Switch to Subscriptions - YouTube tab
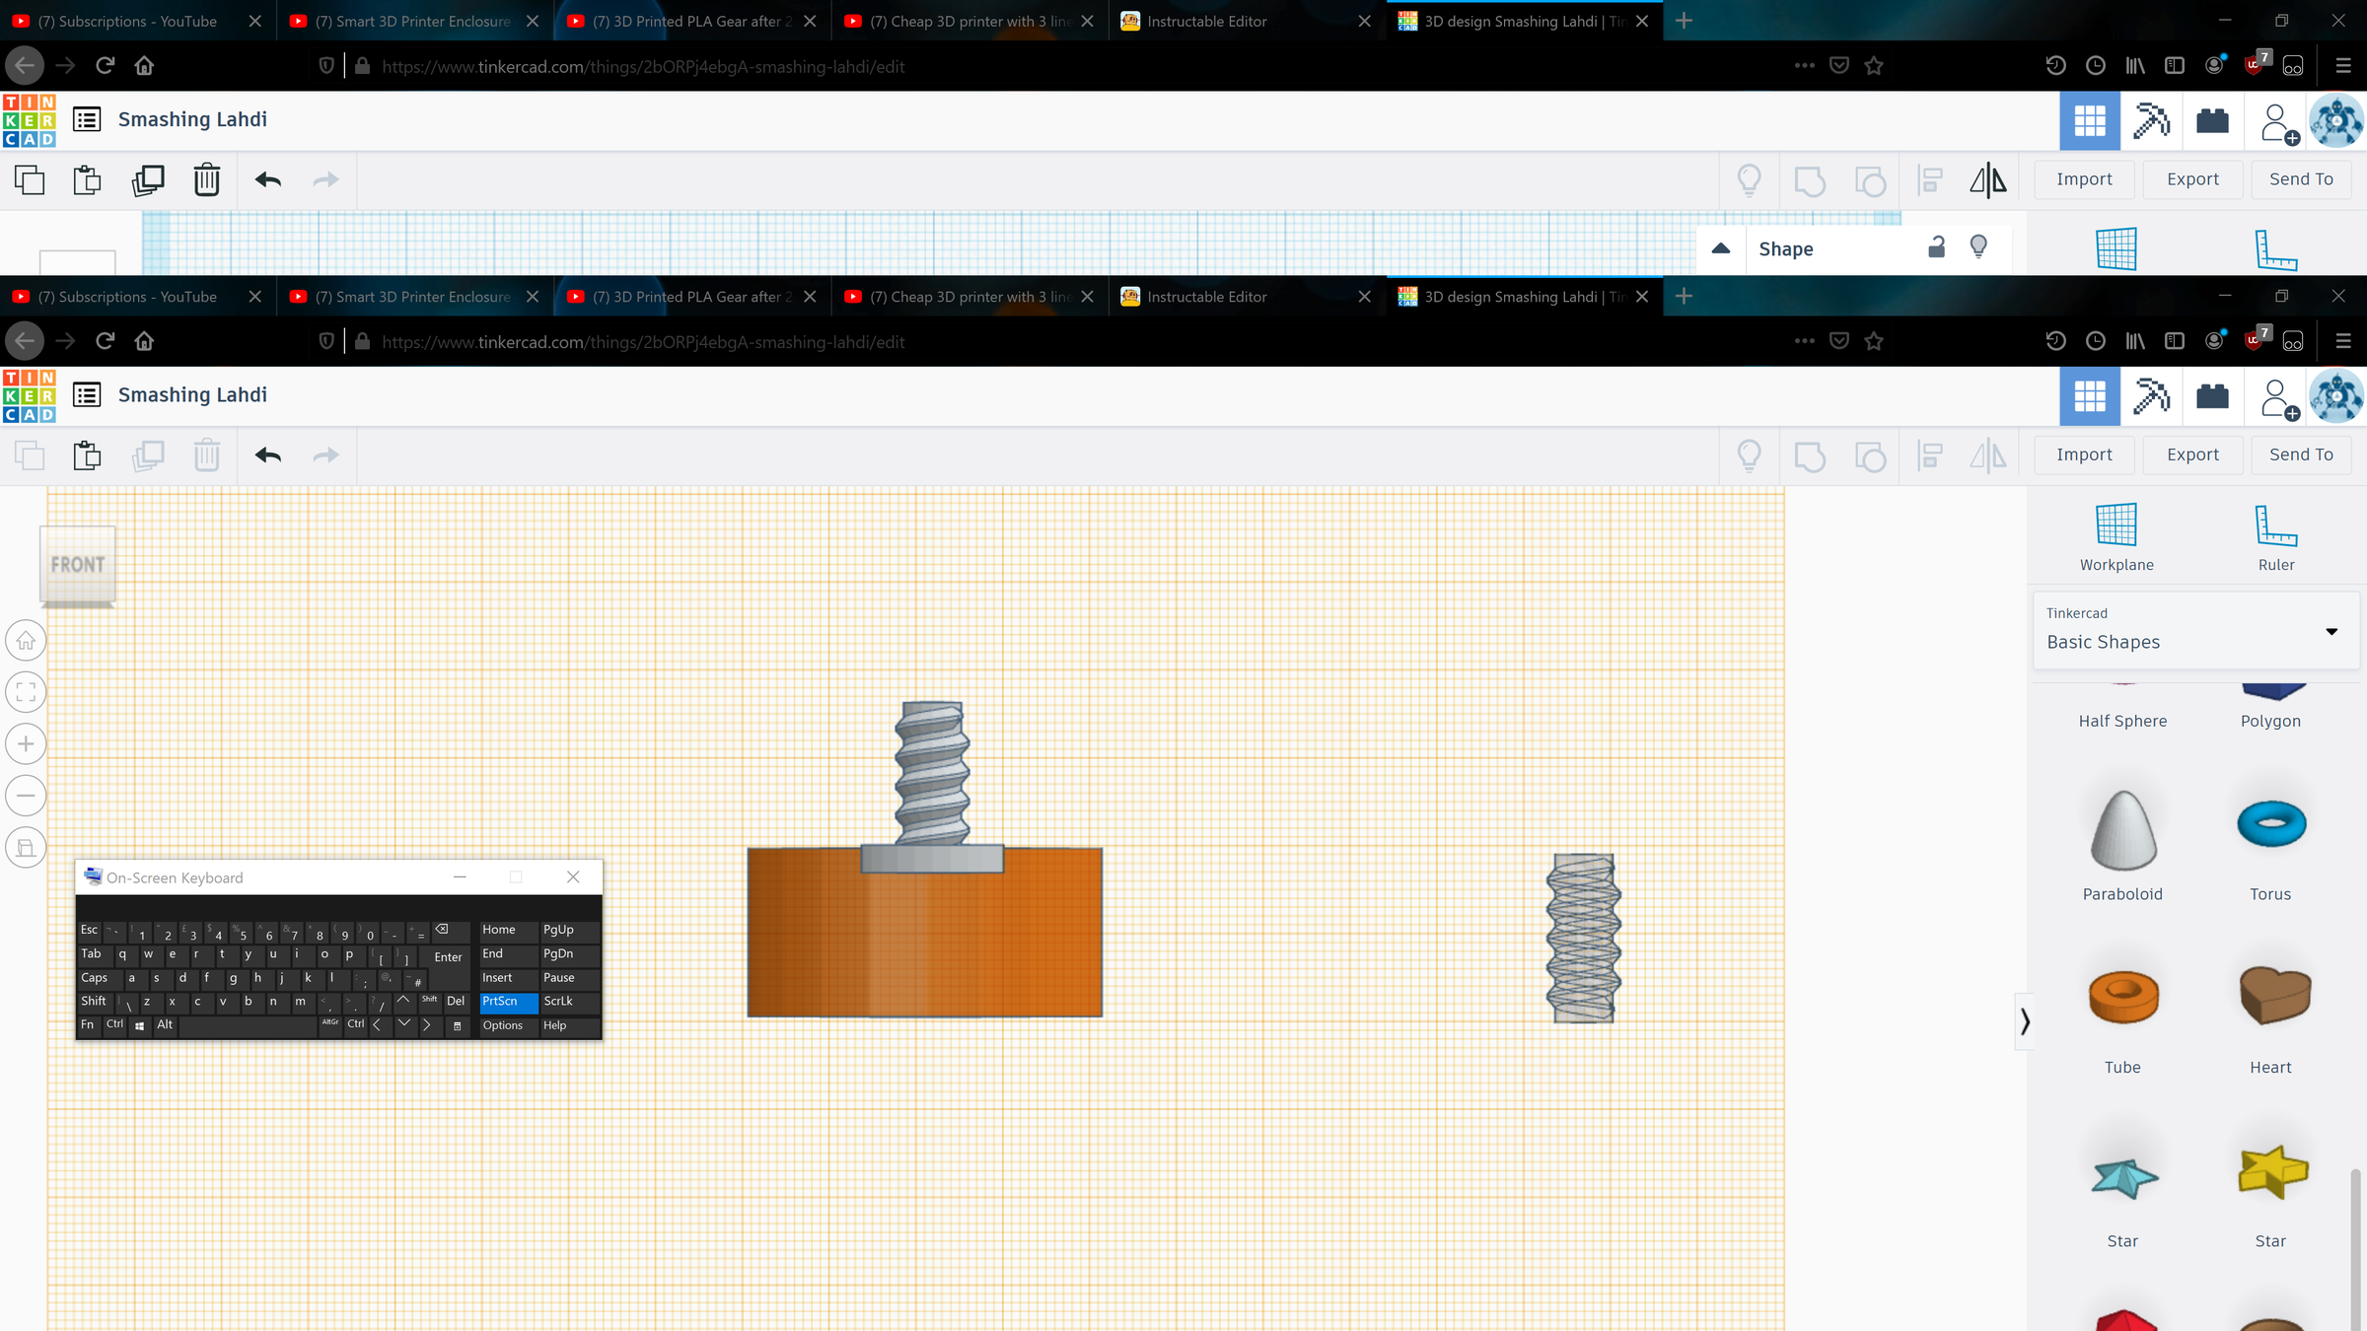Image resolution: width=2367 pixels, height=1331 pixels. [x=127, y=297]
